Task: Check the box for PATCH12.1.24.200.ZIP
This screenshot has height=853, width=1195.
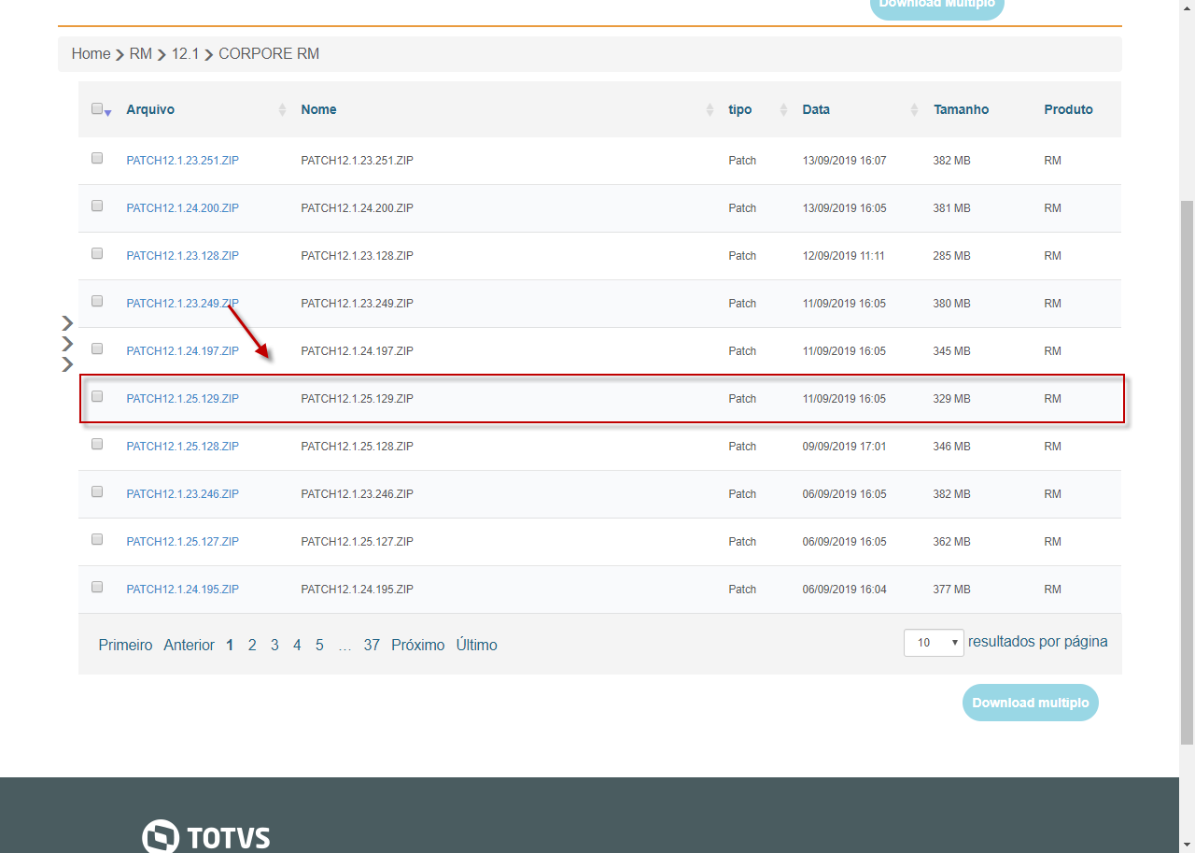Action: [97, 206]
